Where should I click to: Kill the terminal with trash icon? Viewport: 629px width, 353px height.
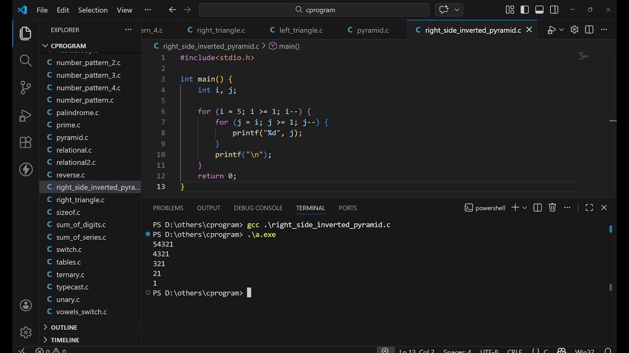coord(552,208)
